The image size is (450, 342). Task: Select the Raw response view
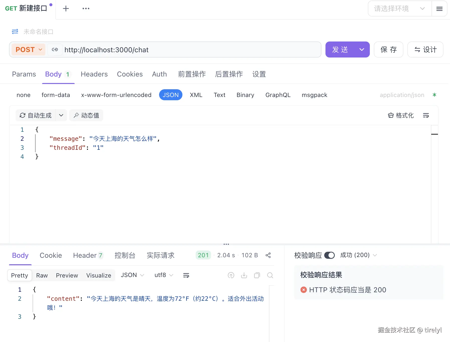click(x=42, y=275)
